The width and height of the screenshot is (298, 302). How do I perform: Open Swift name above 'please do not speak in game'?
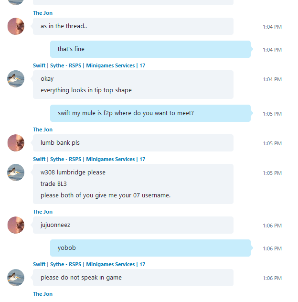[x=89, y=264]
